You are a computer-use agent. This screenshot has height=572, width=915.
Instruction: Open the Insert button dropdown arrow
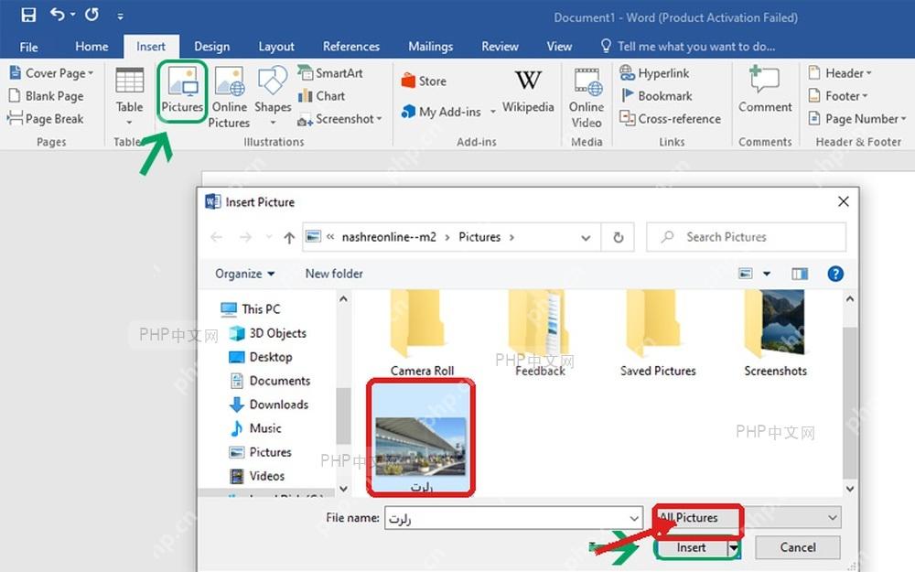[x=734, y=547]
